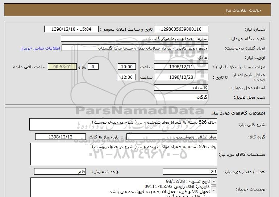Click the label مهلت ارسال پاسخ
The height and width of the screenshot is (197, 279).
247,67
